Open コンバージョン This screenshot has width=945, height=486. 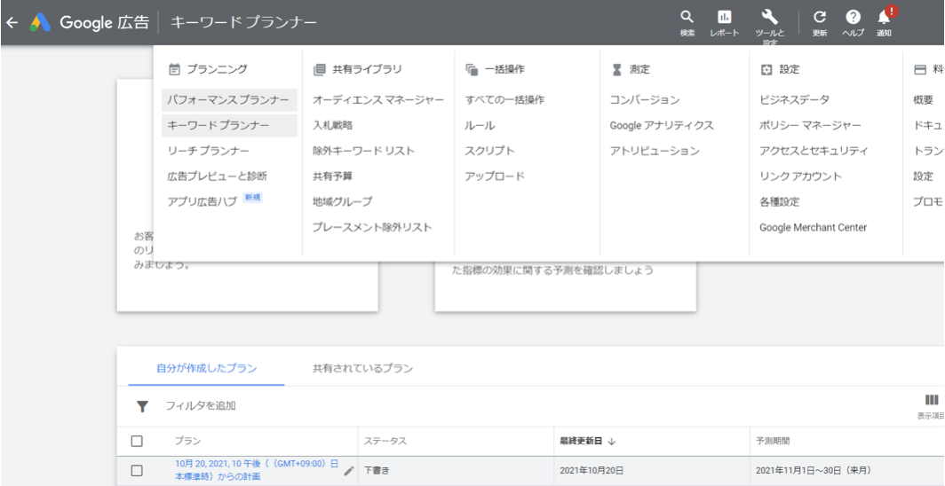point(645,100)
